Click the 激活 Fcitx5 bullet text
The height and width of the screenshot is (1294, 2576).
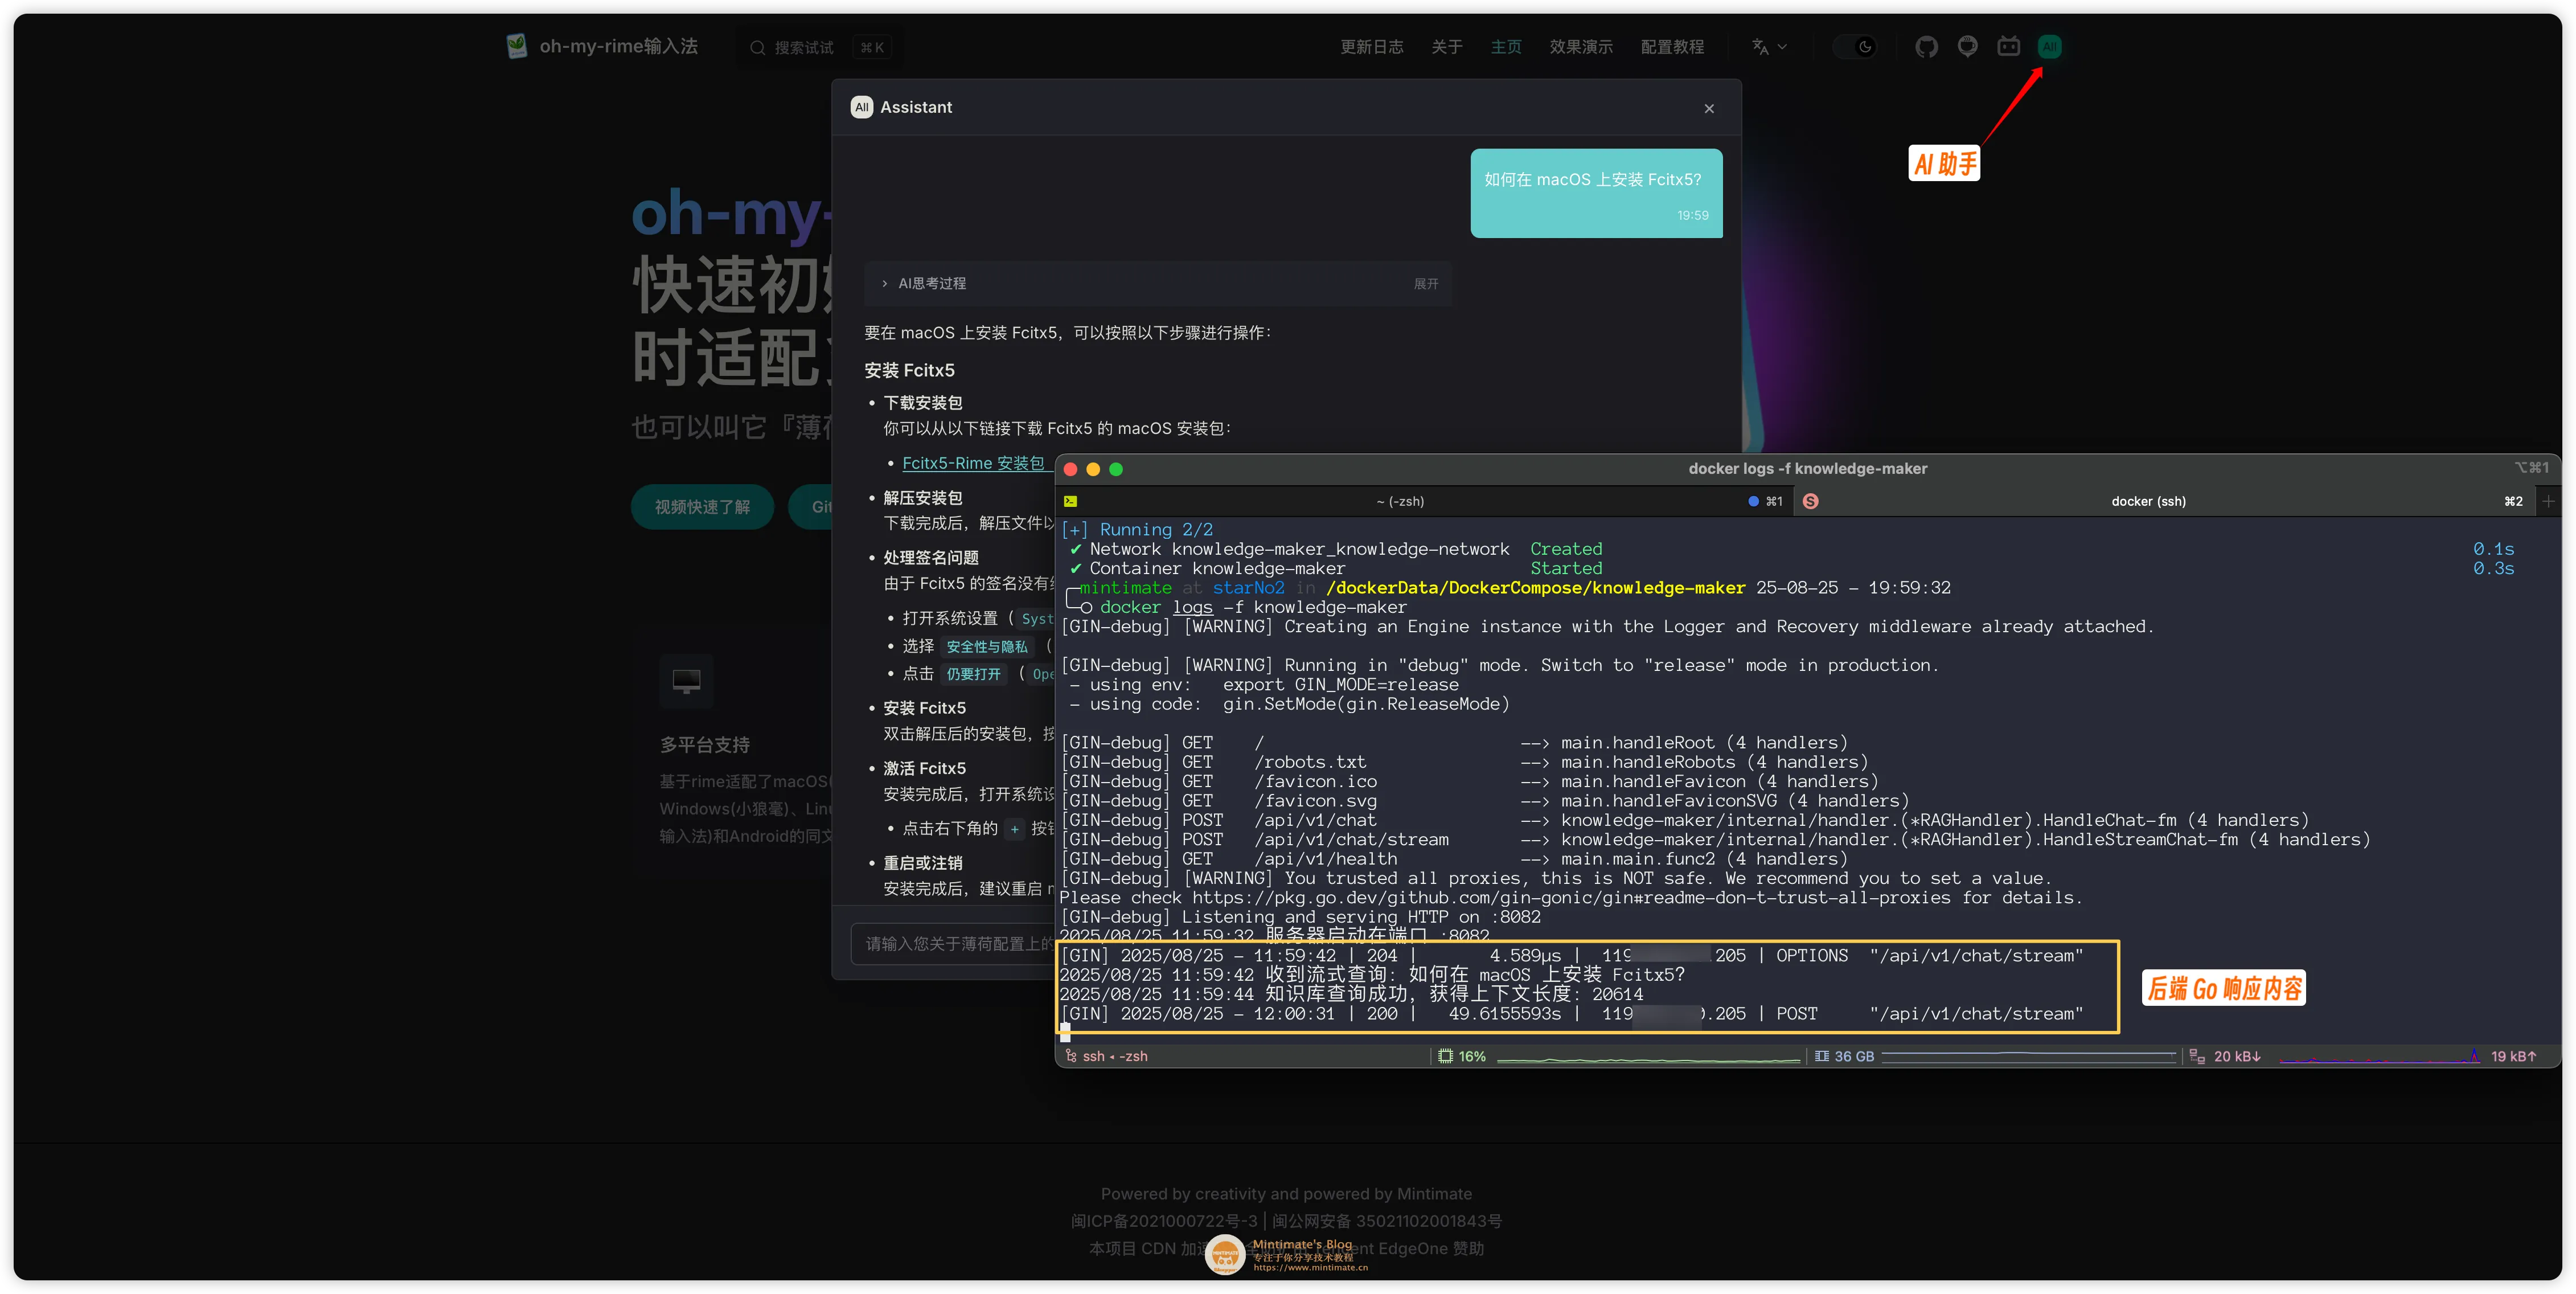(x=924, y=768)
